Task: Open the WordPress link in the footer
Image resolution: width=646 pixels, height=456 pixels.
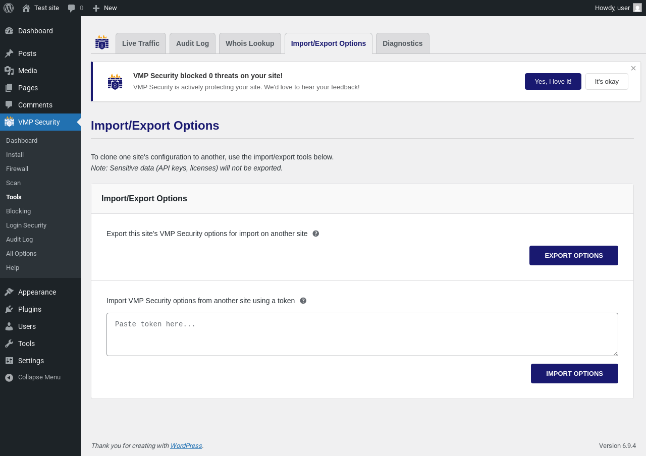Action: tap(186, 446)
